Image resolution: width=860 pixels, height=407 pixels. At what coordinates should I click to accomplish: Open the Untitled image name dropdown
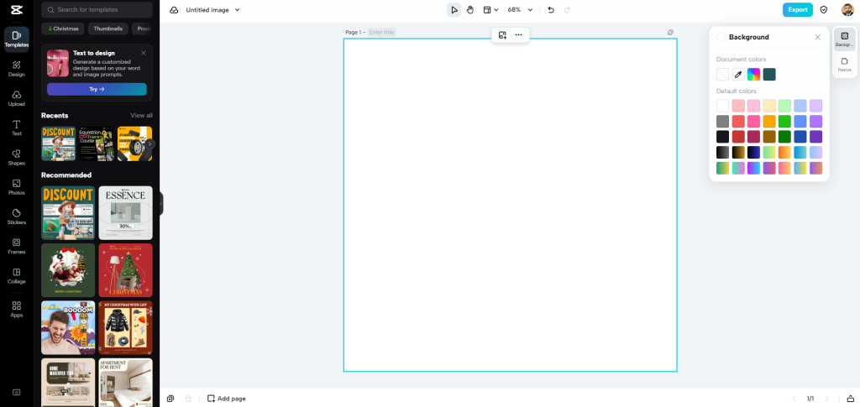click(x=212, y=10)
